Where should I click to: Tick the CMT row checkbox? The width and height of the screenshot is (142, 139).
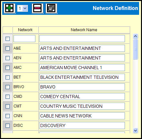tap(7, 106)
